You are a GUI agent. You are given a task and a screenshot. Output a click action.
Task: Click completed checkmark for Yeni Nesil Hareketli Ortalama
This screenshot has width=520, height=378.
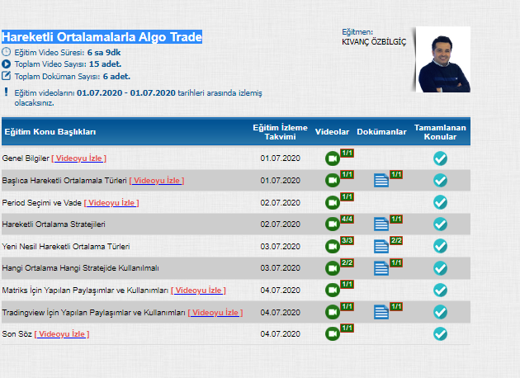click(x=440, y=246)
